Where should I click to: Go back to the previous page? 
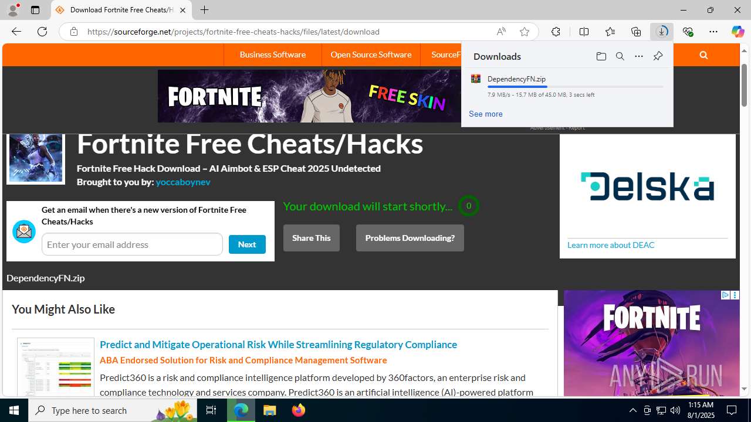(16, 32)
